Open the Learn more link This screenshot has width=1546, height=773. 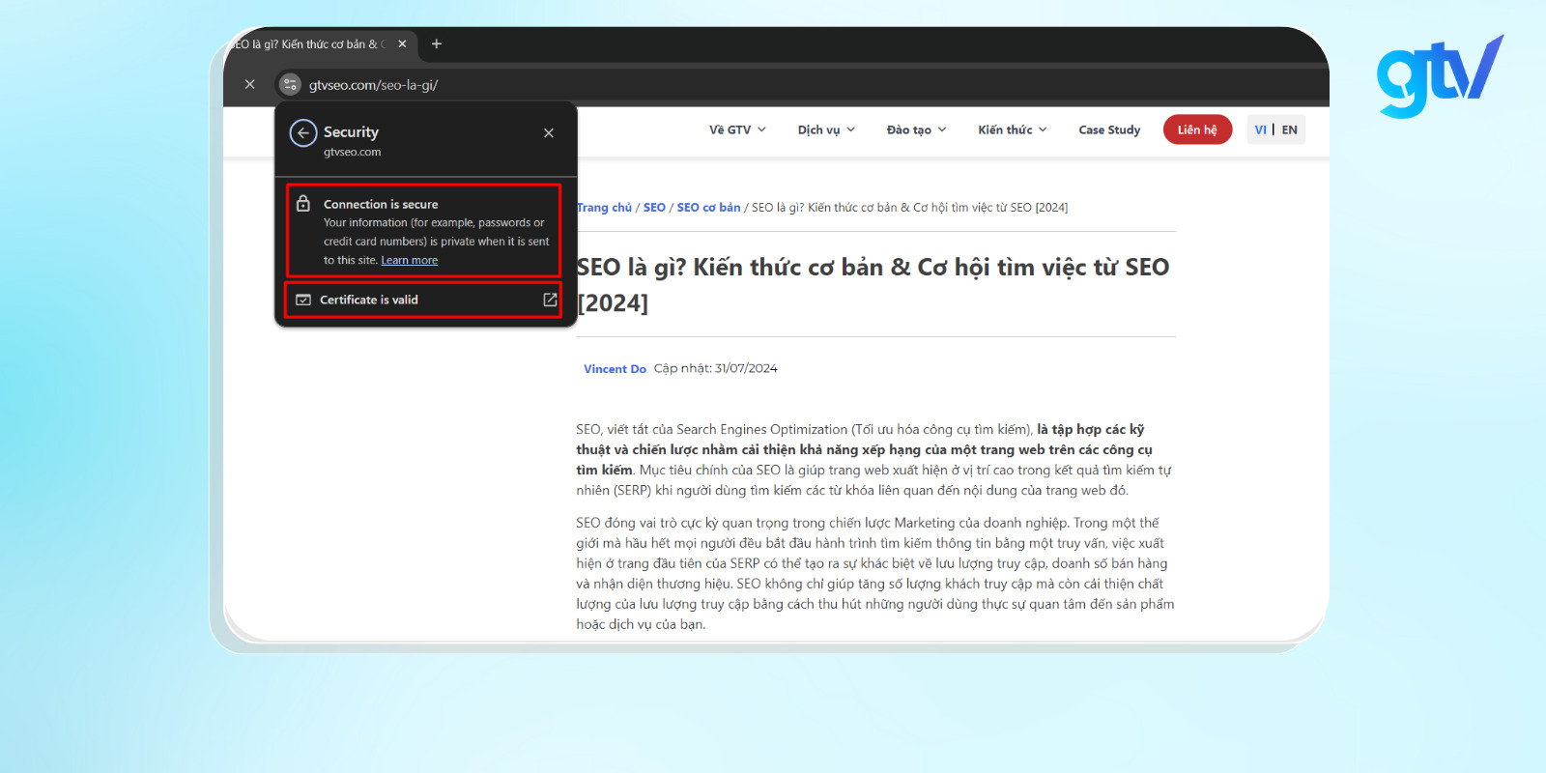(409, 261)
